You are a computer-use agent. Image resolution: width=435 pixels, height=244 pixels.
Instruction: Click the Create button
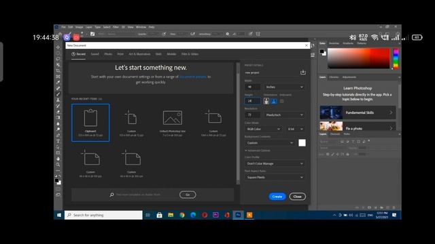click(277, 197)
